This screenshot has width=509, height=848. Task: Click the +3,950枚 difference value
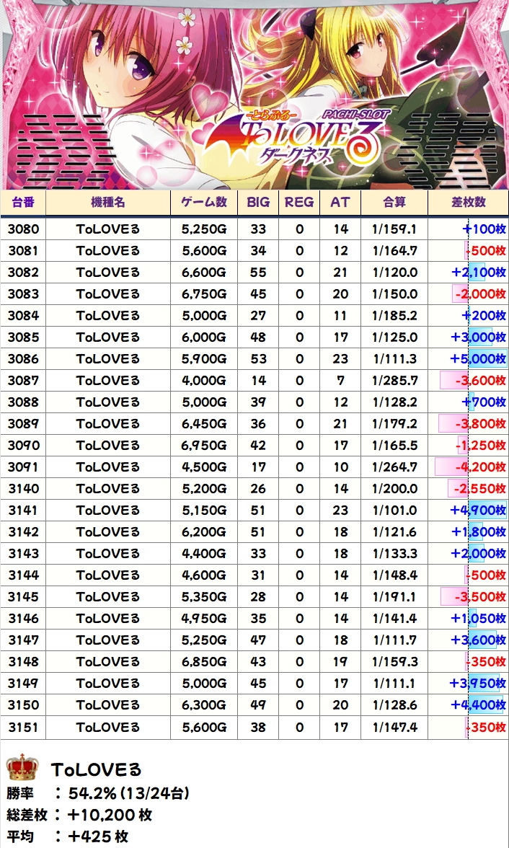[478, 684]
